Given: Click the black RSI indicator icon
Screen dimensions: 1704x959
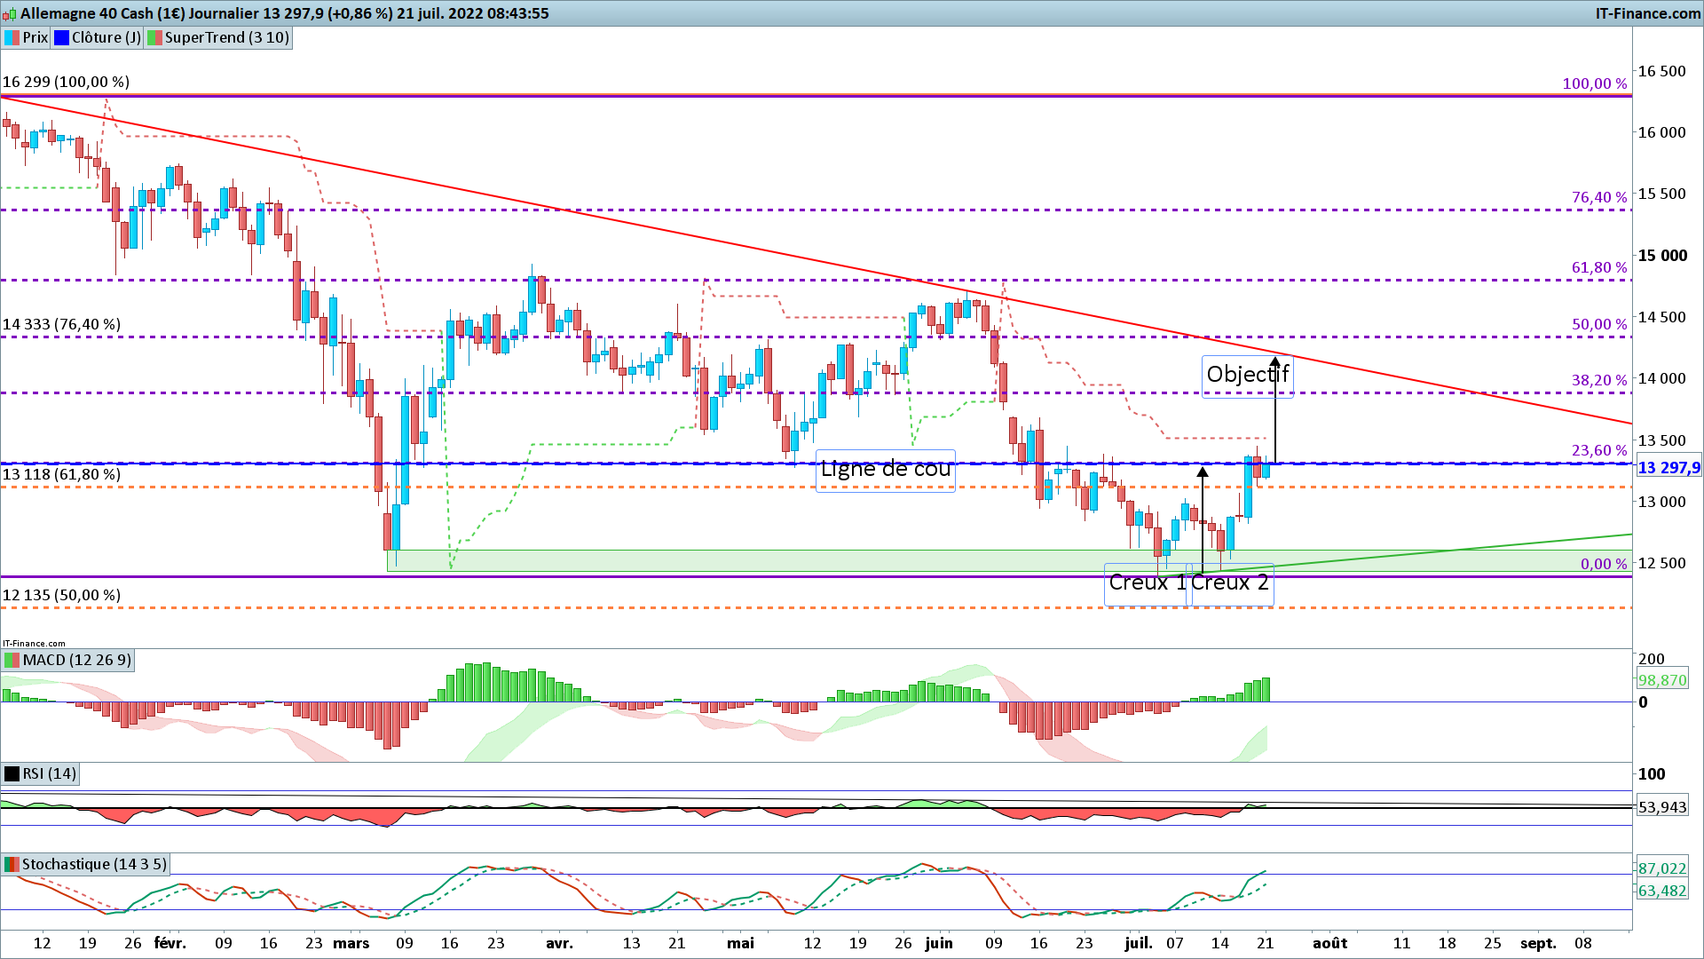Looking at the screenshot, I should [x=12, y=773].
